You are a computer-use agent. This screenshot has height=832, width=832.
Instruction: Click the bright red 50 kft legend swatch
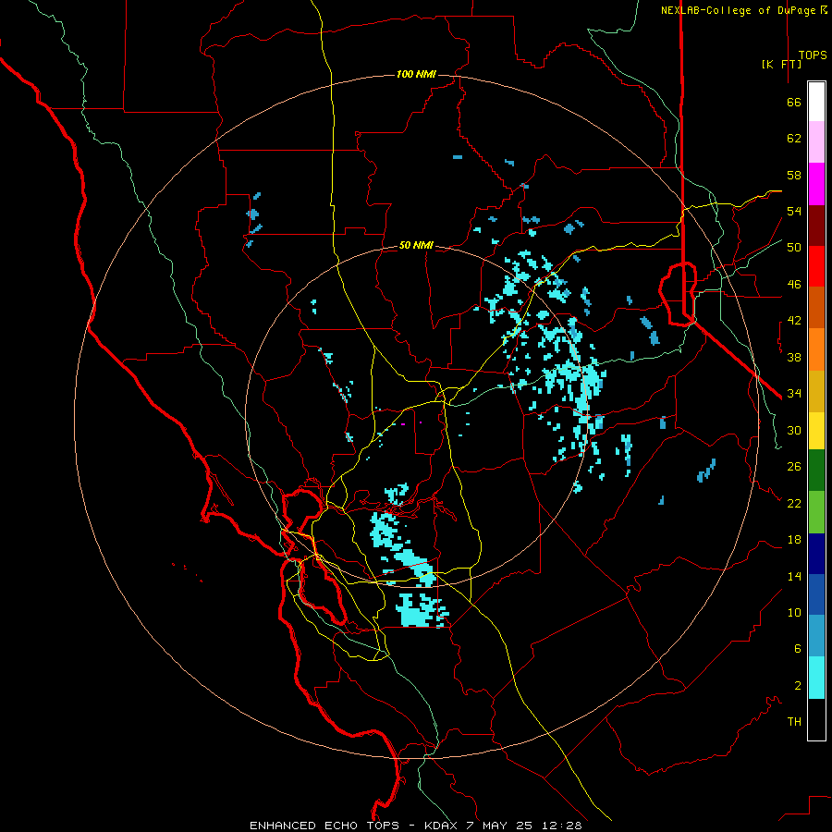tap(816, 266)
